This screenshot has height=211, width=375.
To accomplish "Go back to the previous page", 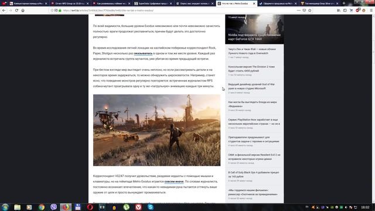I will 4,11.
